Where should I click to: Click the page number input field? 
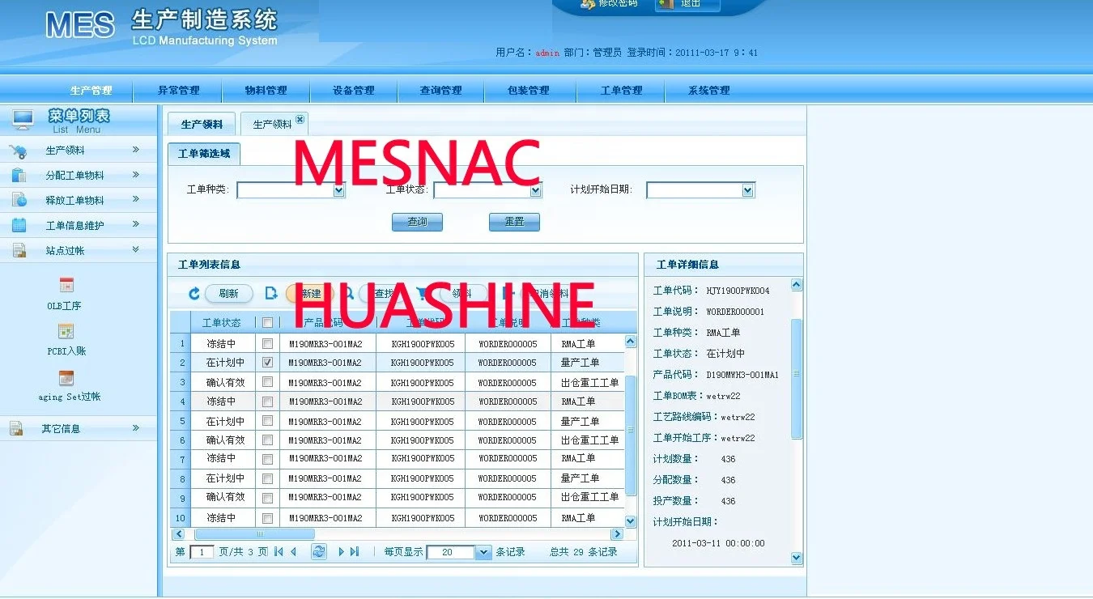[202, 552]
